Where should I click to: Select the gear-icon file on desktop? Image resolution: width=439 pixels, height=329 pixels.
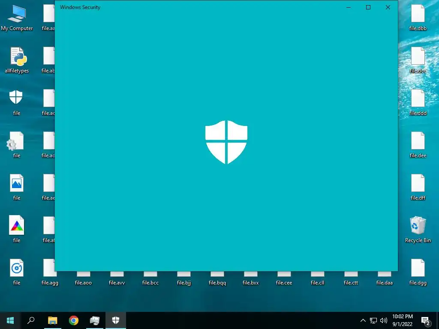(16, 145)
